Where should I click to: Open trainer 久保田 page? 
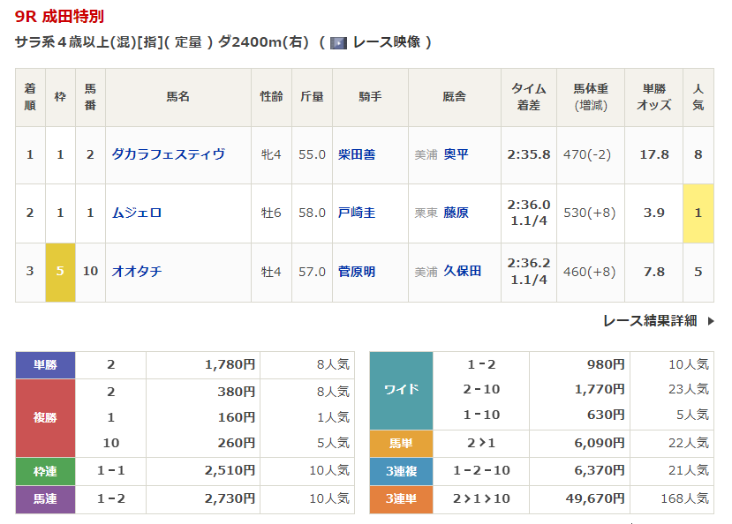point(462,272)
